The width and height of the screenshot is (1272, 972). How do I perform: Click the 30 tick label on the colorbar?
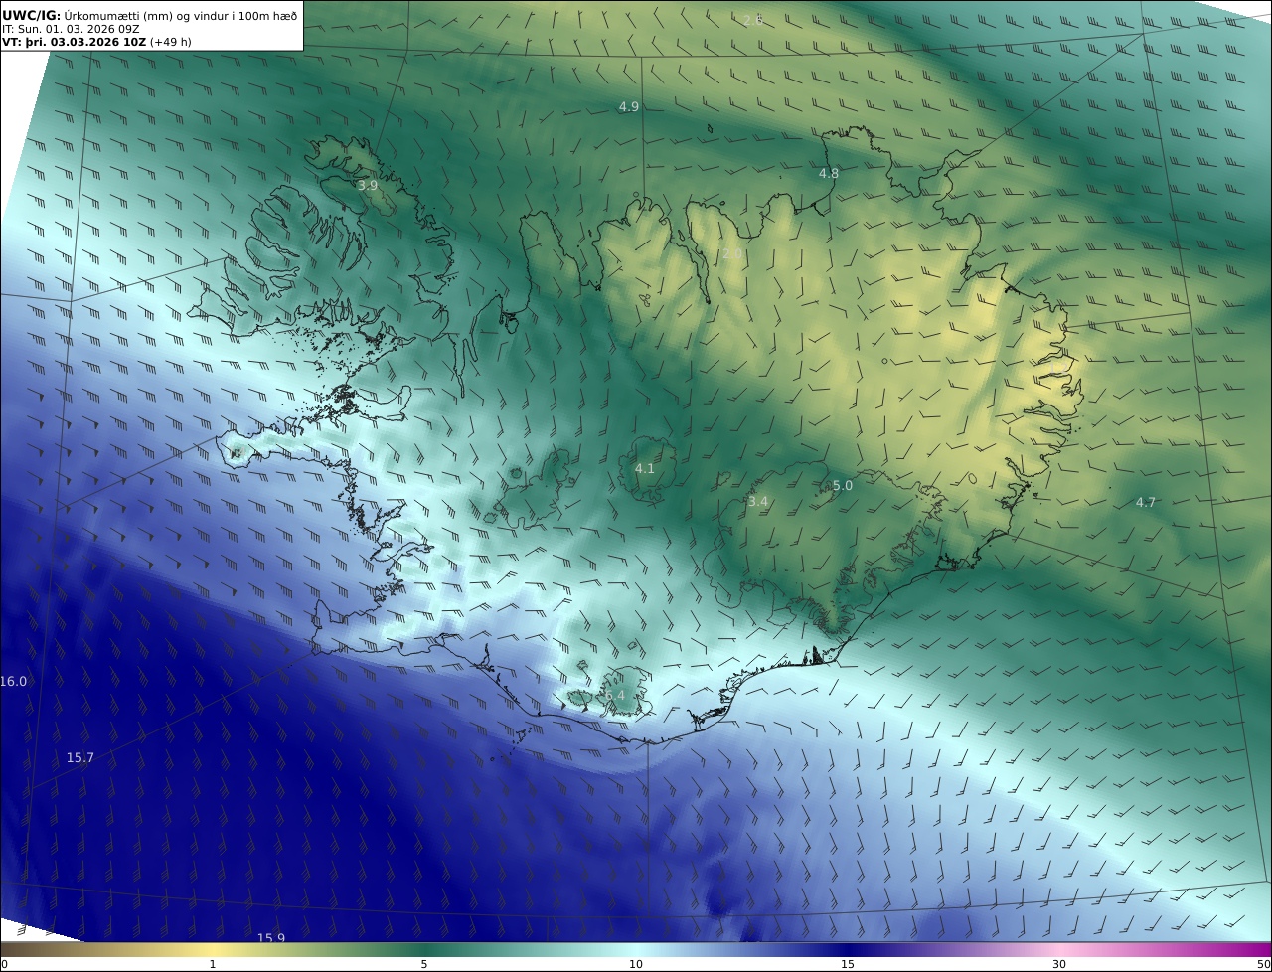click(1059, 964)
